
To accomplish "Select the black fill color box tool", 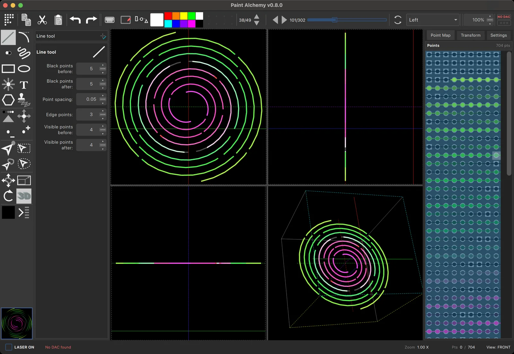I will click(8, 212).
